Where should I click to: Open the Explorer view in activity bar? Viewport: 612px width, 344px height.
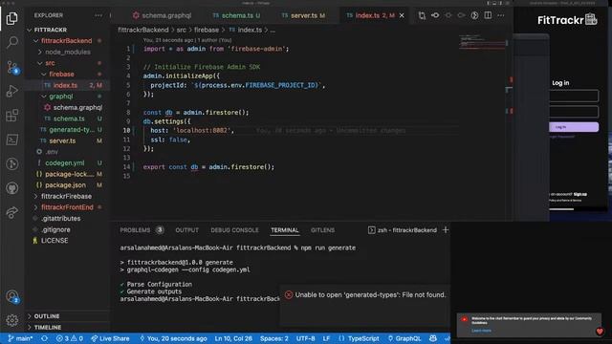point(12,18)
